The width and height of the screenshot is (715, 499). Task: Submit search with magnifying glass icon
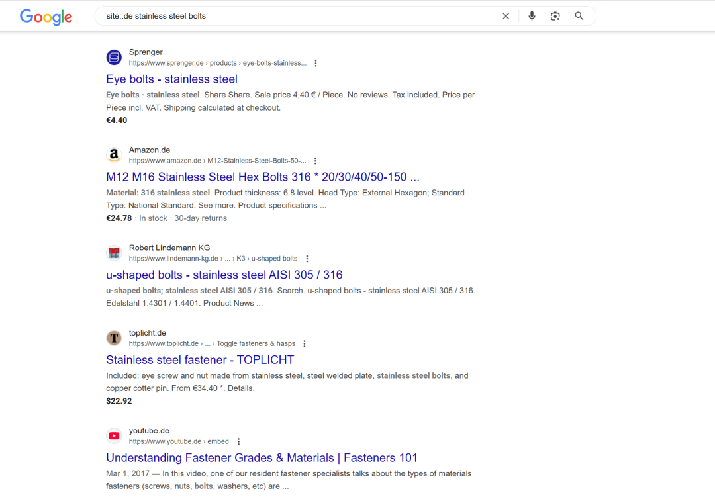[x=579, y=16]
